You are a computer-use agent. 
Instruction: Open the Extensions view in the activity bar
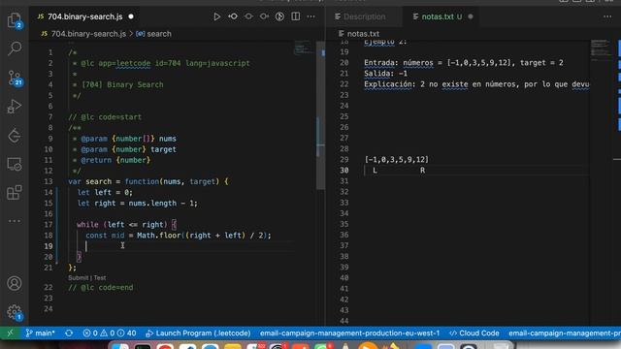click(x=15, y=192)
